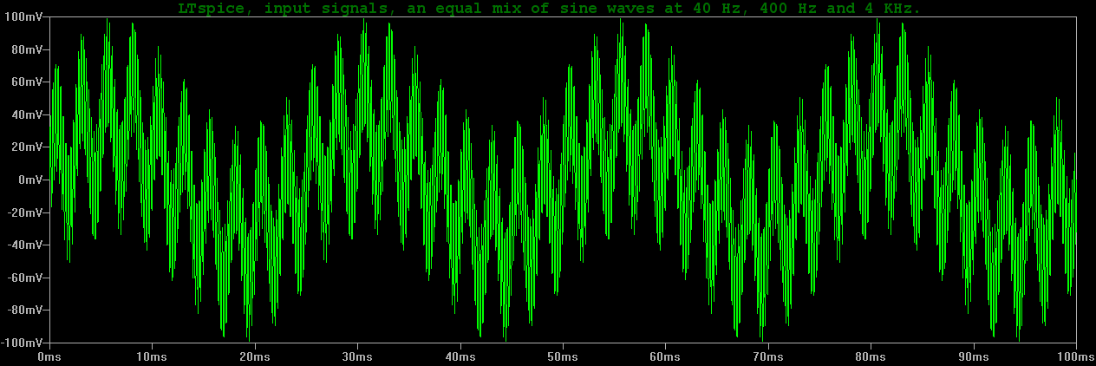This screenshot has width=1096, height=366.
Task: Click the 50ms time axis label
Action: [563, 356]
